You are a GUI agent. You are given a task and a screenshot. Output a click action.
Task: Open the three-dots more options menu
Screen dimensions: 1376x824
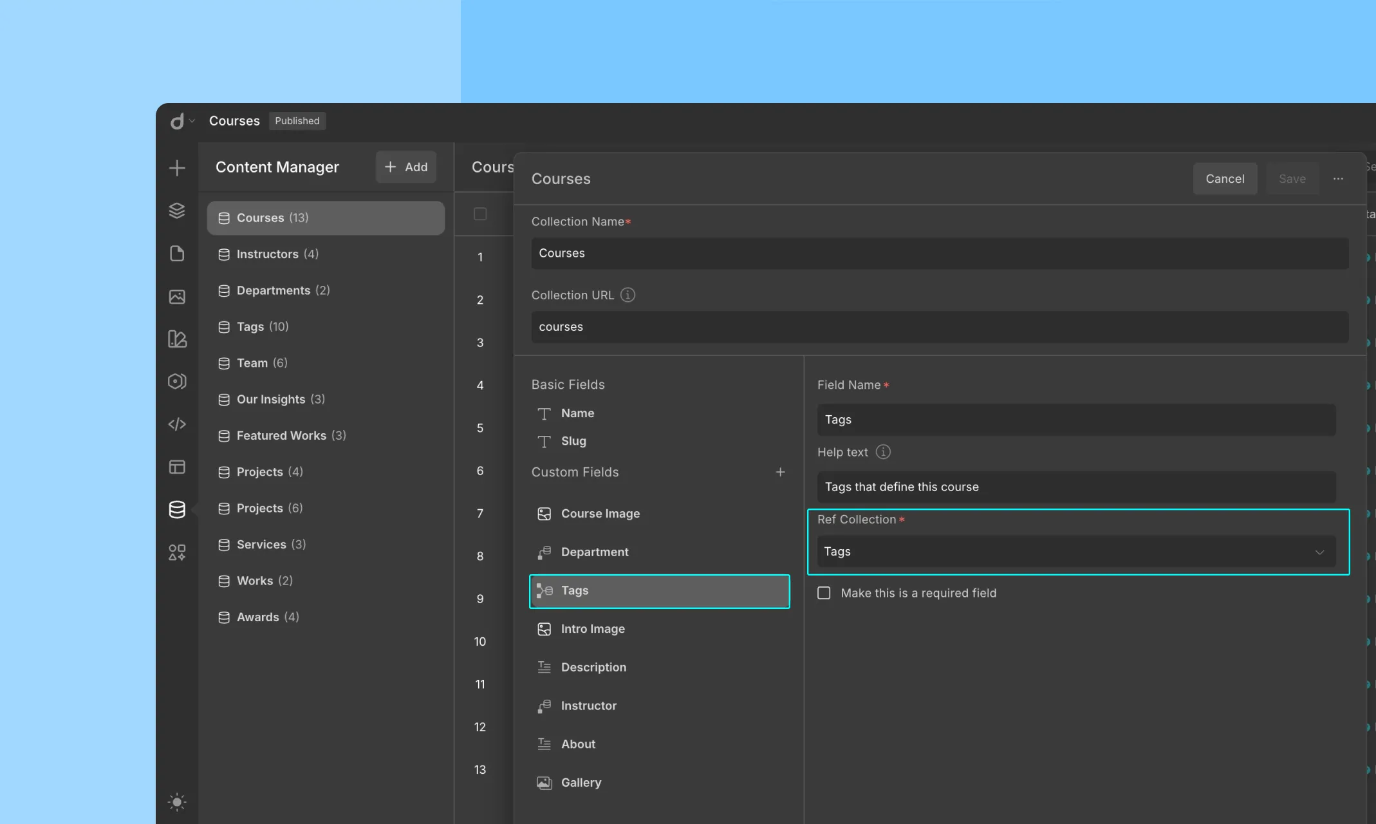click(x=1338, y=179)
